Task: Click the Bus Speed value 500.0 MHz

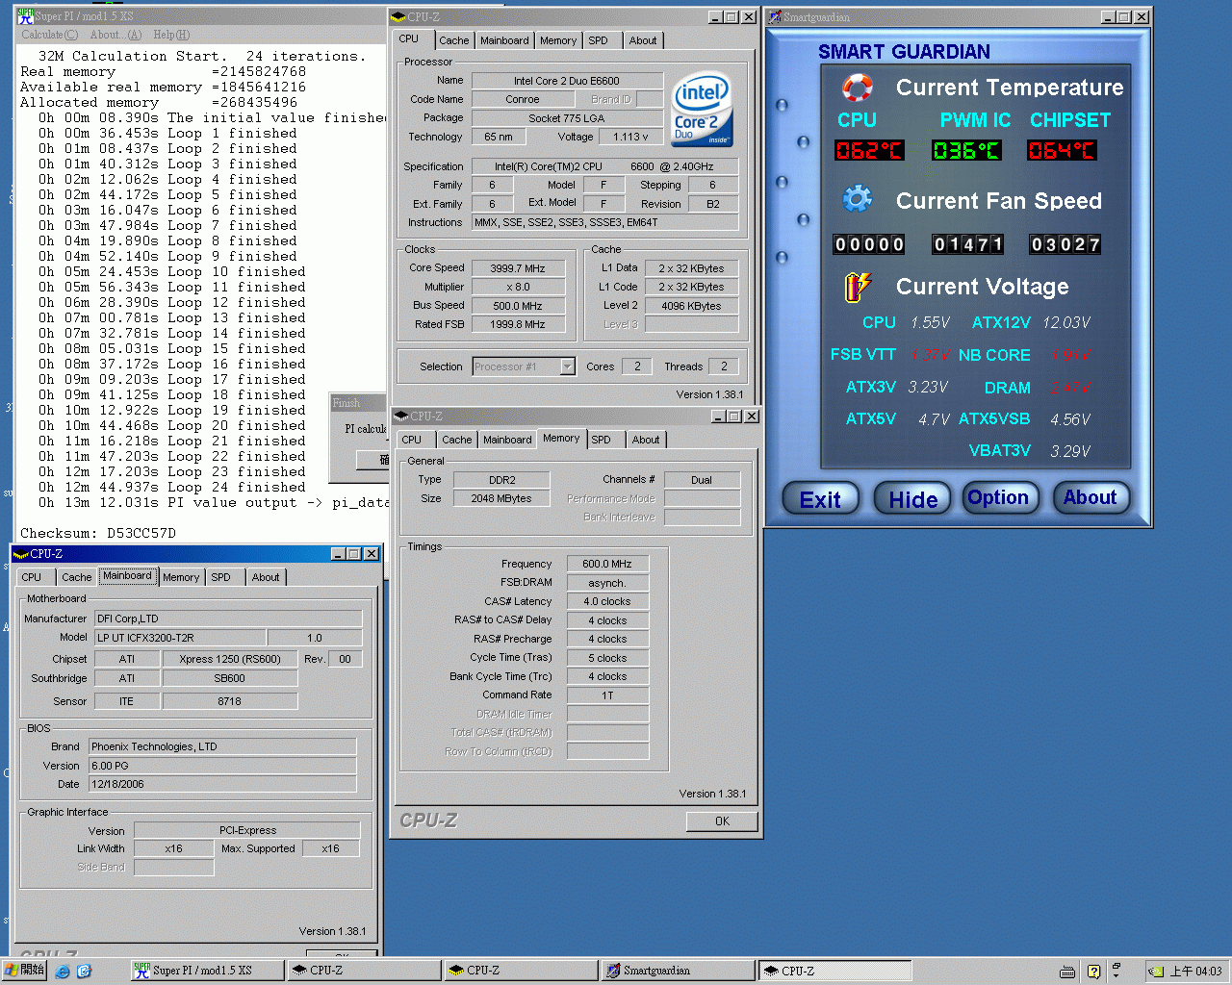Action: pos(518,306)
